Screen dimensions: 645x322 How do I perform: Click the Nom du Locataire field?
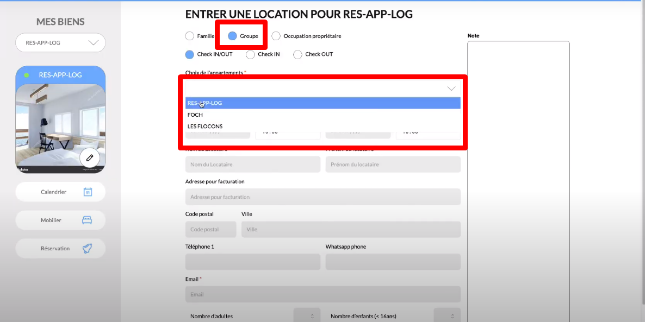(x=252, y=165)
